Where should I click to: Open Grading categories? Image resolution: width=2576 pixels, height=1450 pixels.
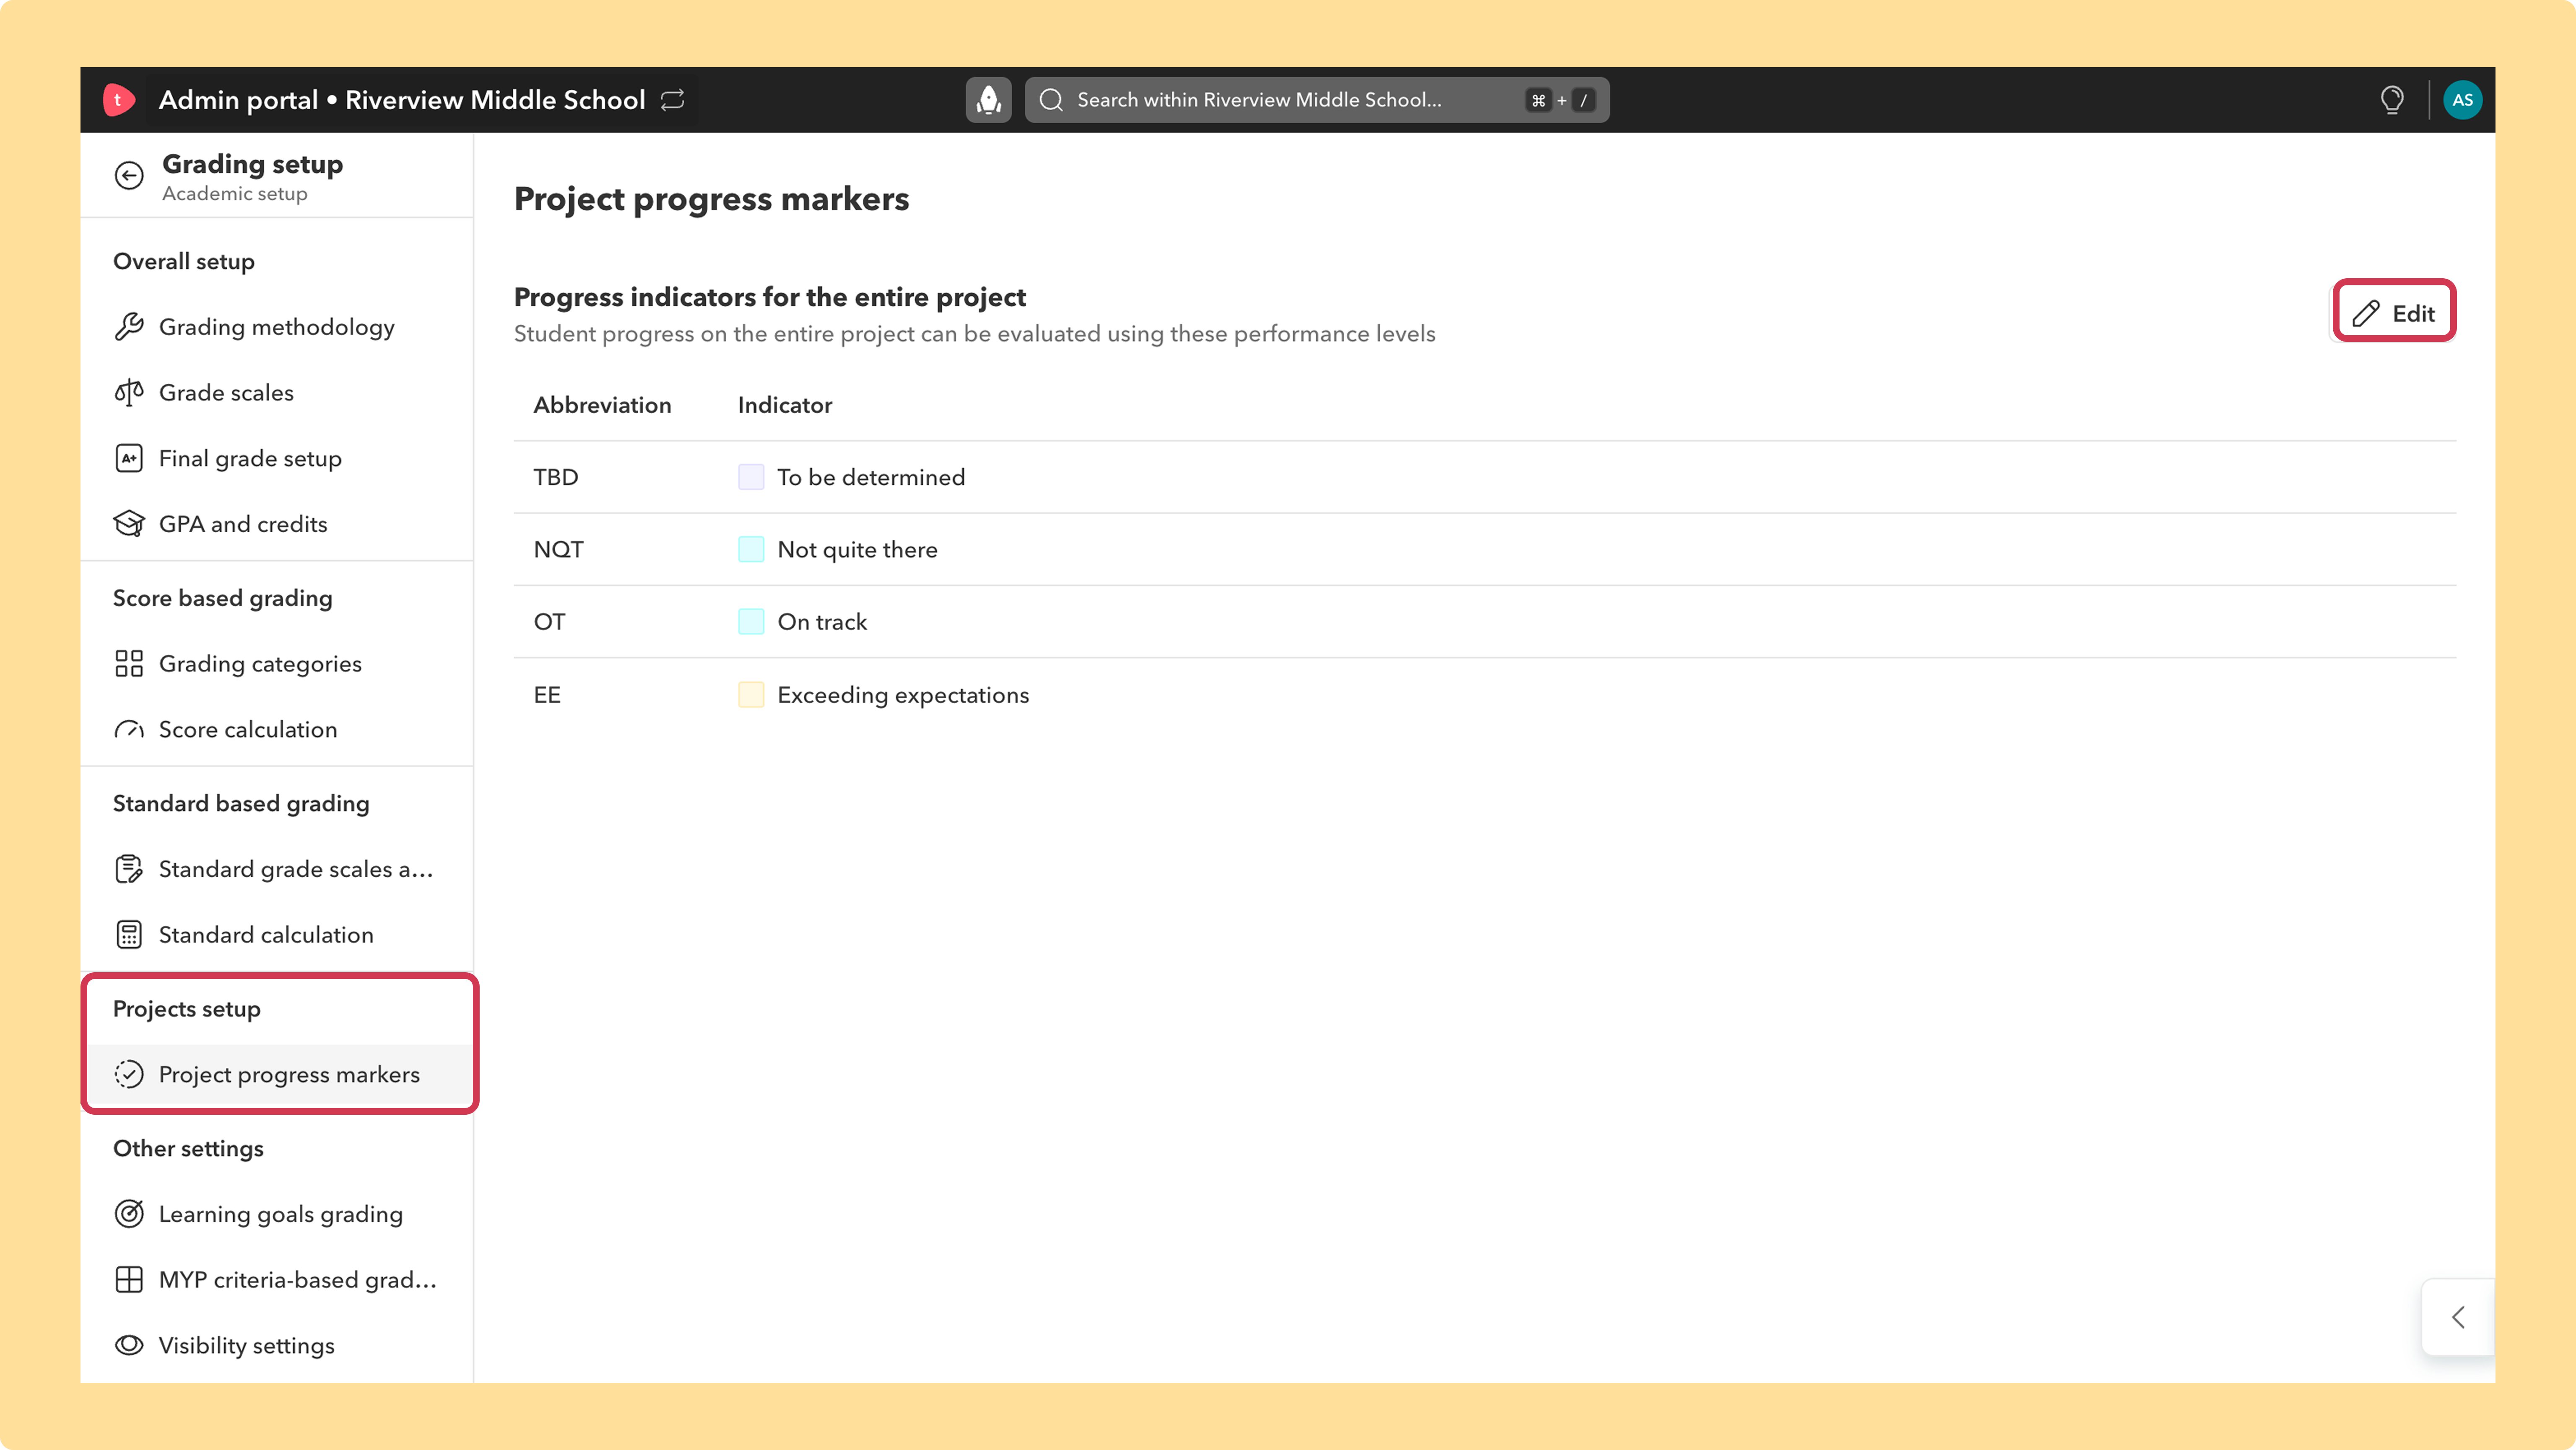coord(277,663)
